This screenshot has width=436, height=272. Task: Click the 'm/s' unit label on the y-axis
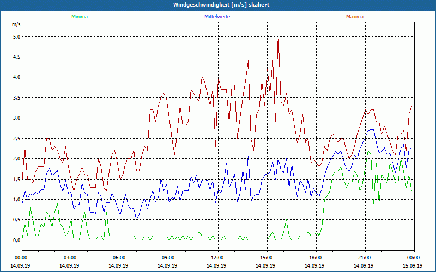click(x=16, y=24)
